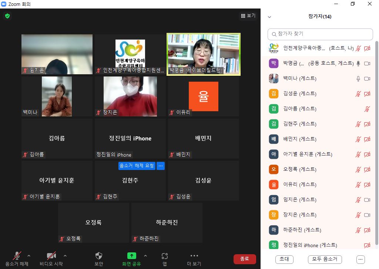Image resolution: width=379 pixels, height=269 pixels.
Task: Click 백미나's microphone icon in participant list
Action: click(358, 79)
